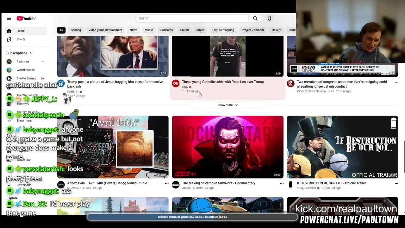Select the All filter chip
This screenshot has width=405, height=228.
pyautogui.click(x=61, y=30)
